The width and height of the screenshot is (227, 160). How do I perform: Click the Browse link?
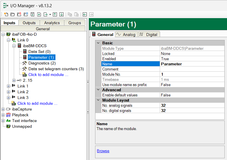[x=103, y=151]
